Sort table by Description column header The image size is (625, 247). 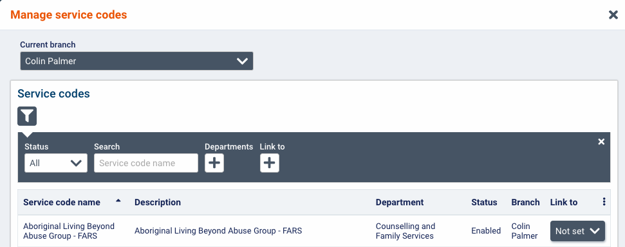[x=158, y=202]
